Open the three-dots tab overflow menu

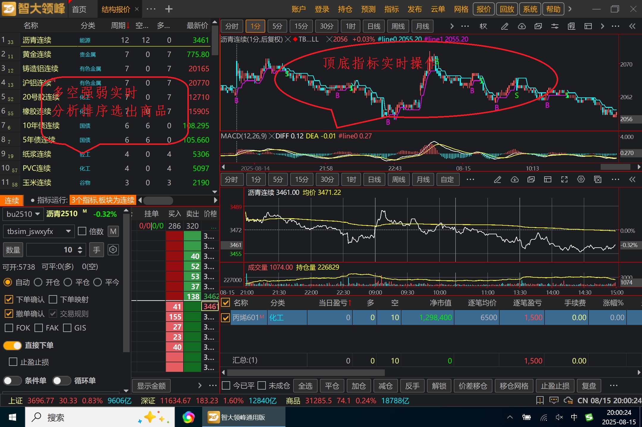(x=151, y=9)
